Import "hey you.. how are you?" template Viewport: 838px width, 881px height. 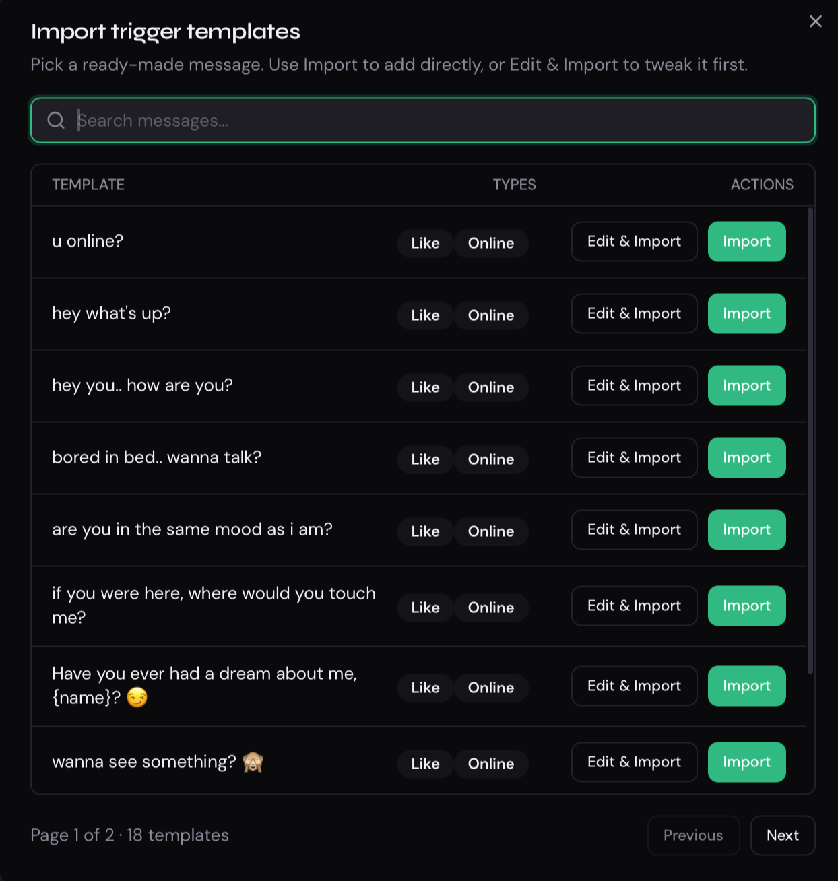point(746,385)
